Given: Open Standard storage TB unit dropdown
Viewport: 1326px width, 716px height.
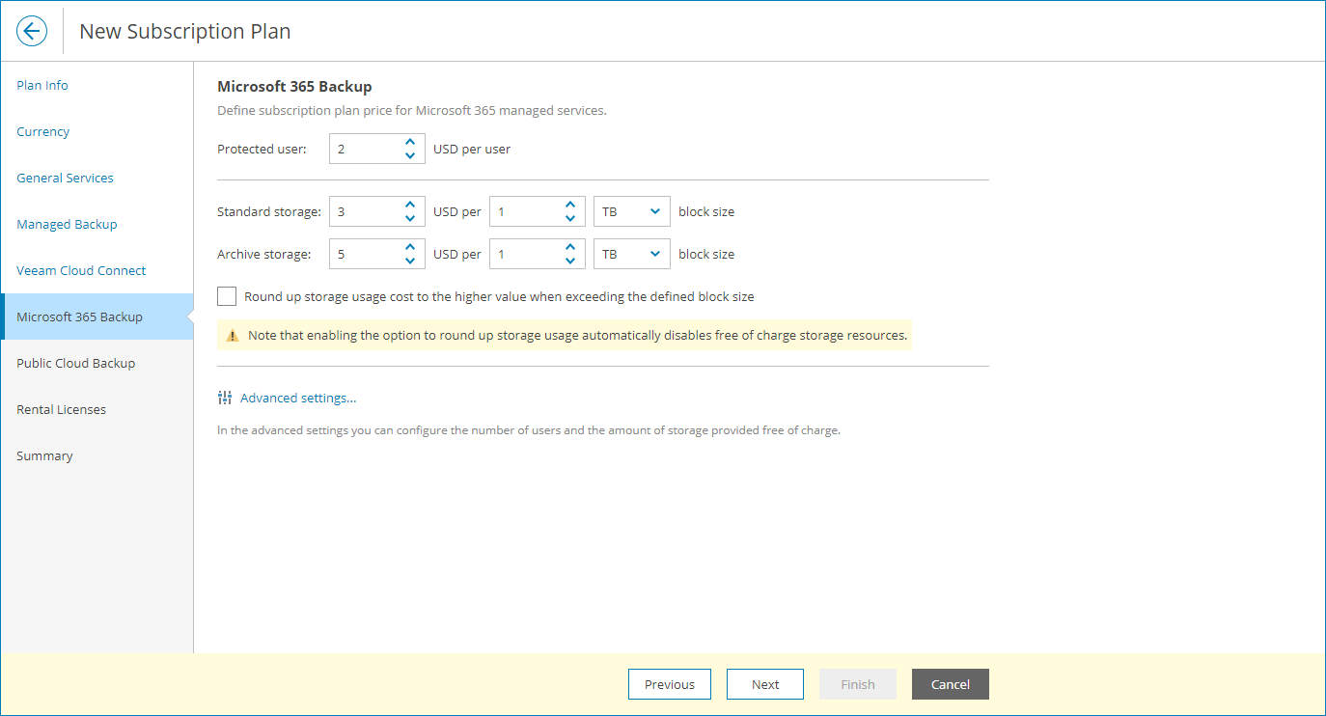Looking at the screenshot, I should [x=632, y=211].
